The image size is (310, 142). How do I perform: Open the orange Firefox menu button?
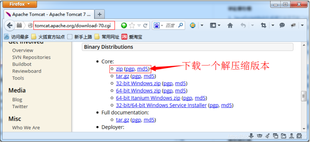pyautogui.click(x=20, y=4)
